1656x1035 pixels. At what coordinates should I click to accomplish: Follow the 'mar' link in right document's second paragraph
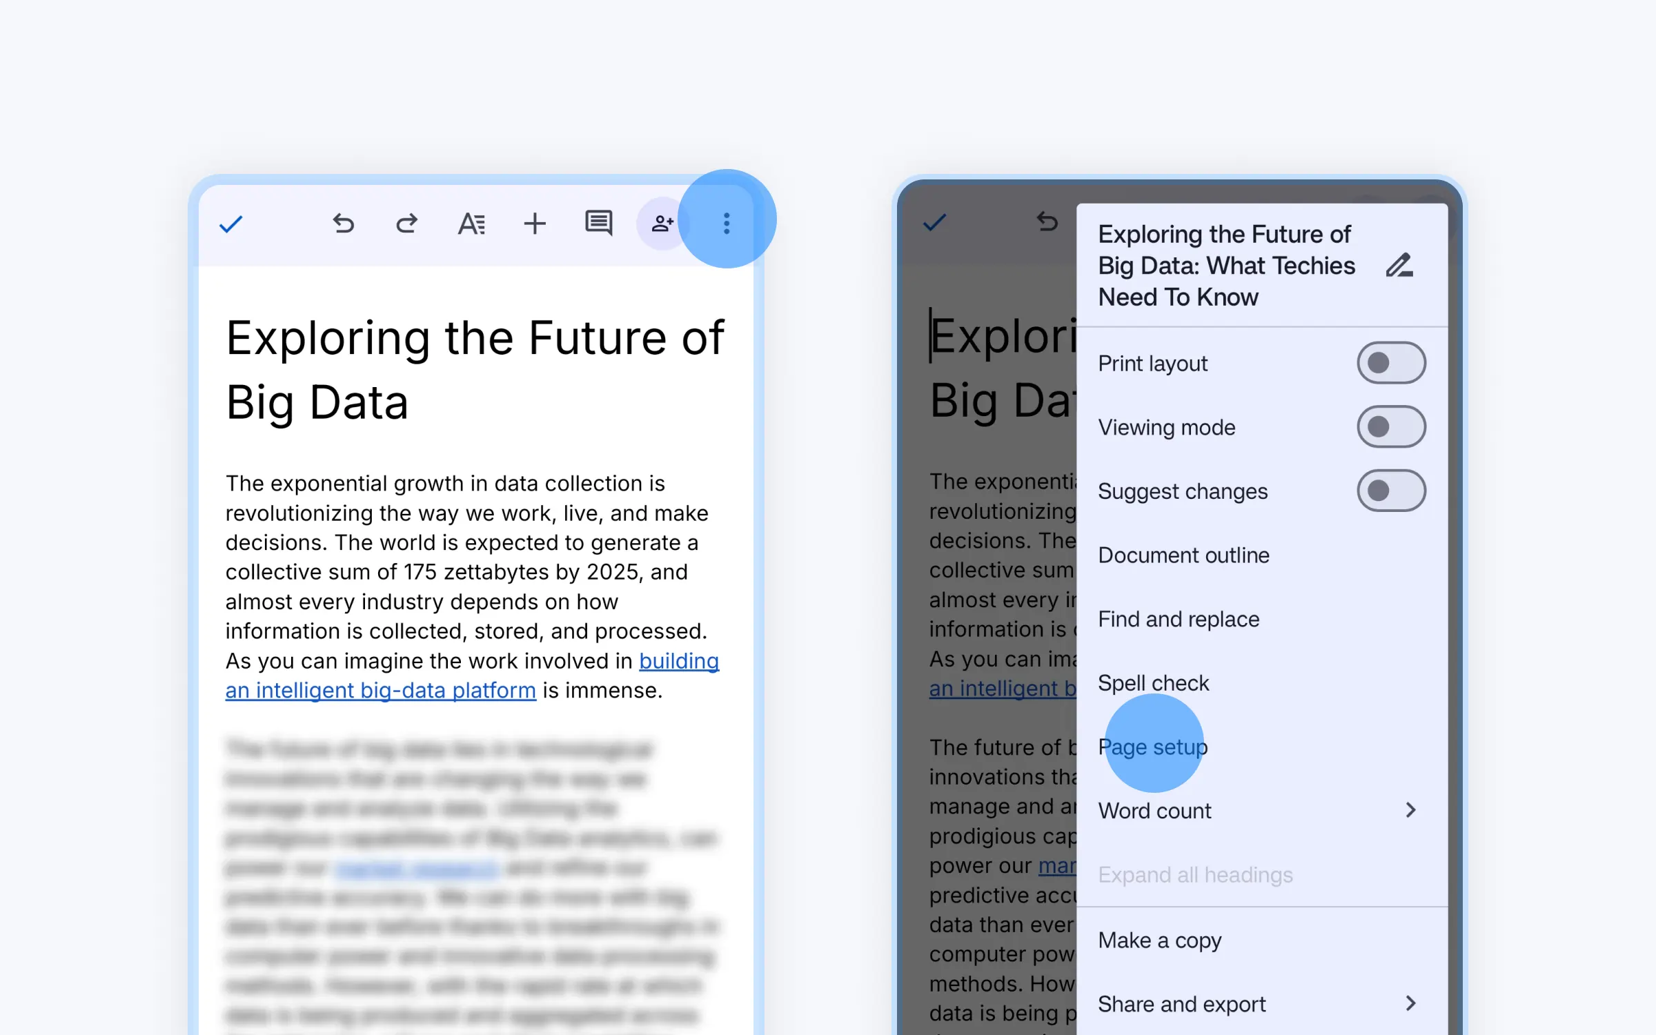pyautogui.click(x=1057, y=865)
